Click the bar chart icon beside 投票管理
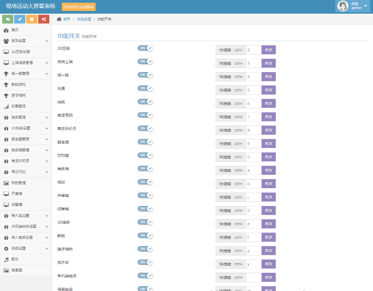The width and height of the screenshot is (373, 291). pyautogui.click(x=6, y=107)
